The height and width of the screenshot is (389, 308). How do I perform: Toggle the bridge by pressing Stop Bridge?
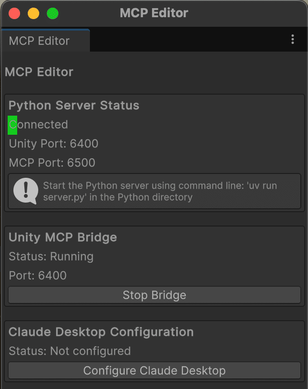pos(154,295)
